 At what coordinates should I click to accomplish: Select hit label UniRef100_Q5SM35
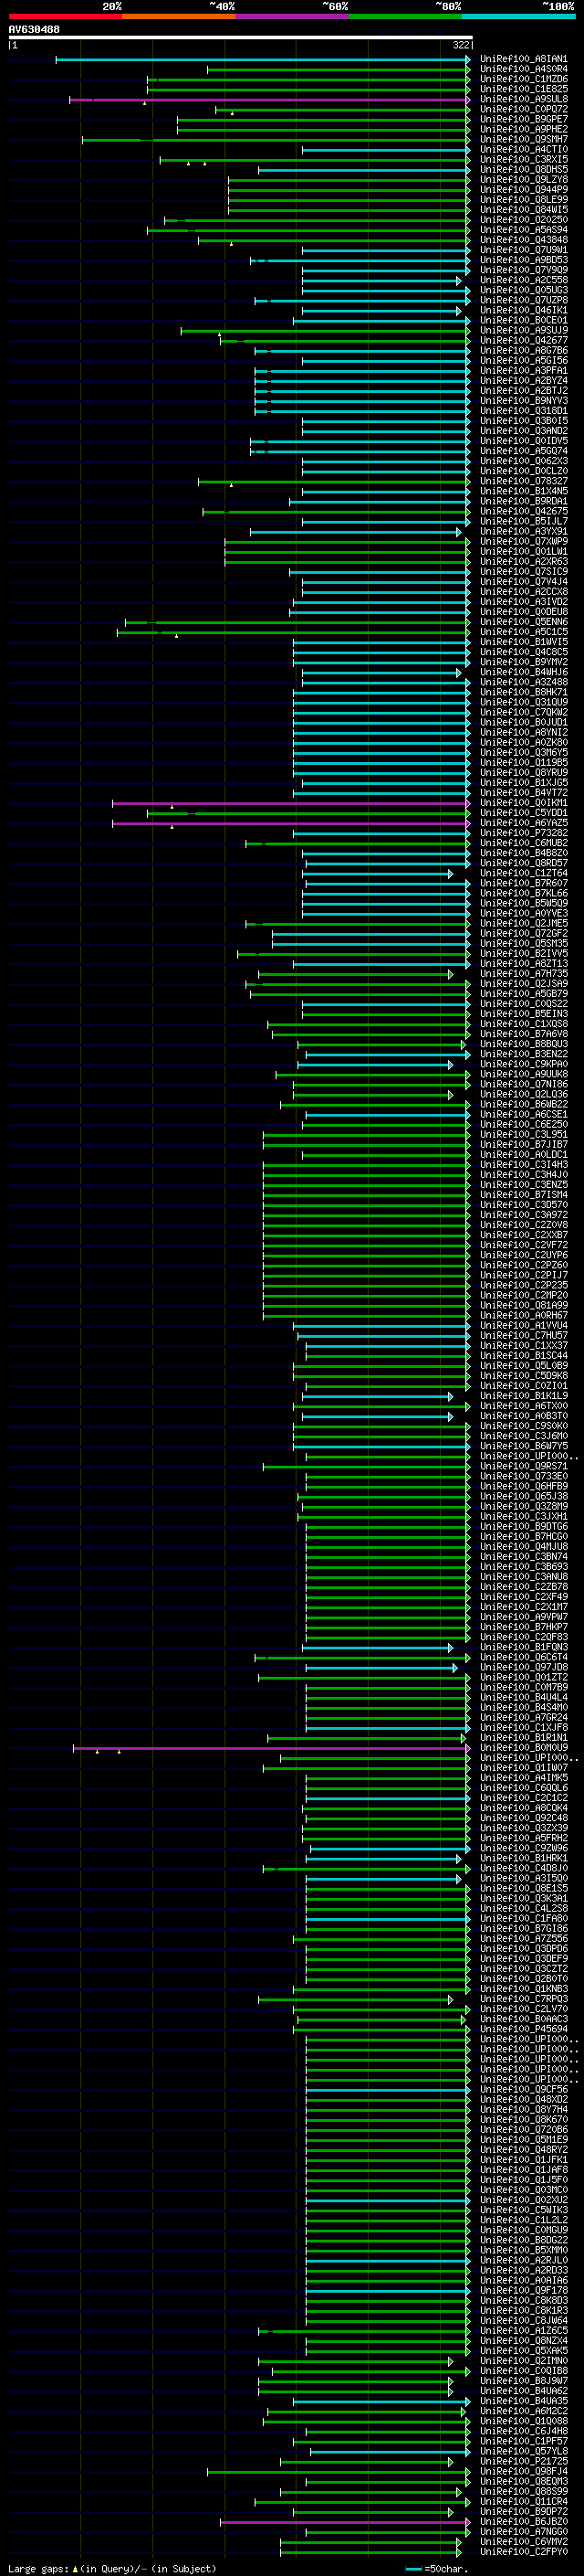523,944
